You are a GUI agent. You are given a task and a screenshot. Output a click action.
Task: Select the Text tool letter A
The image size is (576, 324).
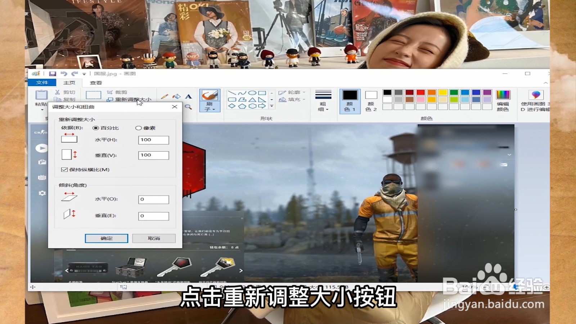click(x=188, y=96)
